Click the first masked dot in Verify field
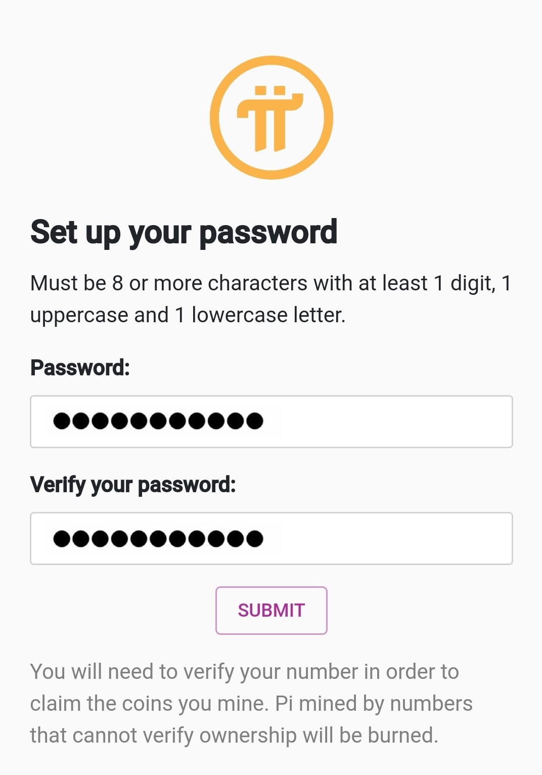 (x=62, y=538)
